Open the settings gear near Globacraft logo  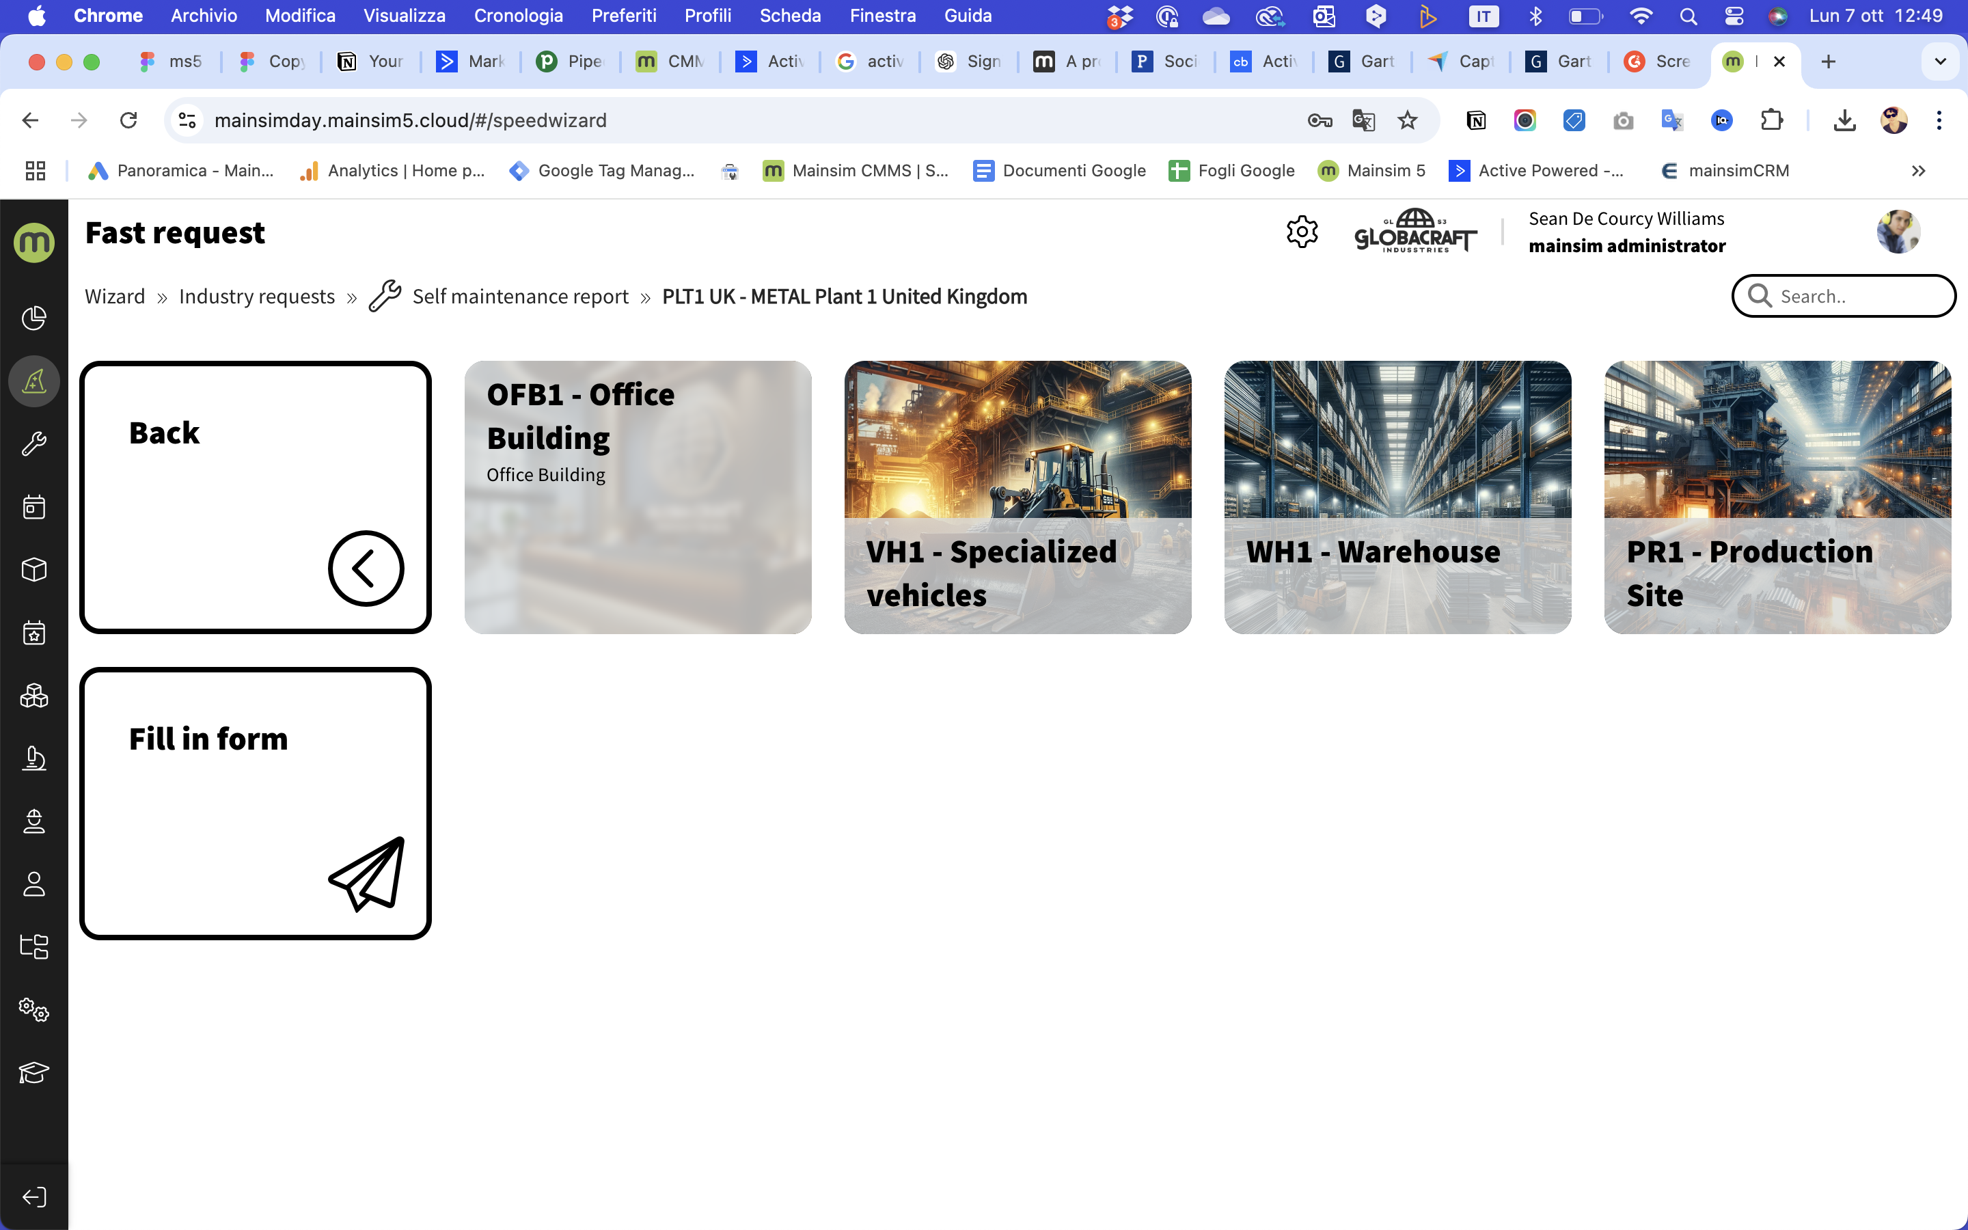click(1302, 232)
